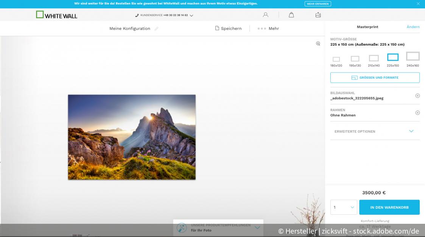Open the user account icon
The image size is (425, 237).
point(266,15)
